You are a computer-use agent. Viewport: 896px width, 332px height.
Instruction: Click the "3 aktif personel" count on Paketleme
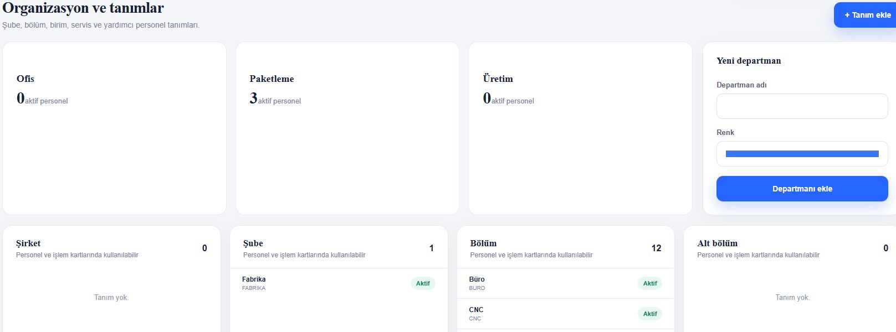coord(275,98)
